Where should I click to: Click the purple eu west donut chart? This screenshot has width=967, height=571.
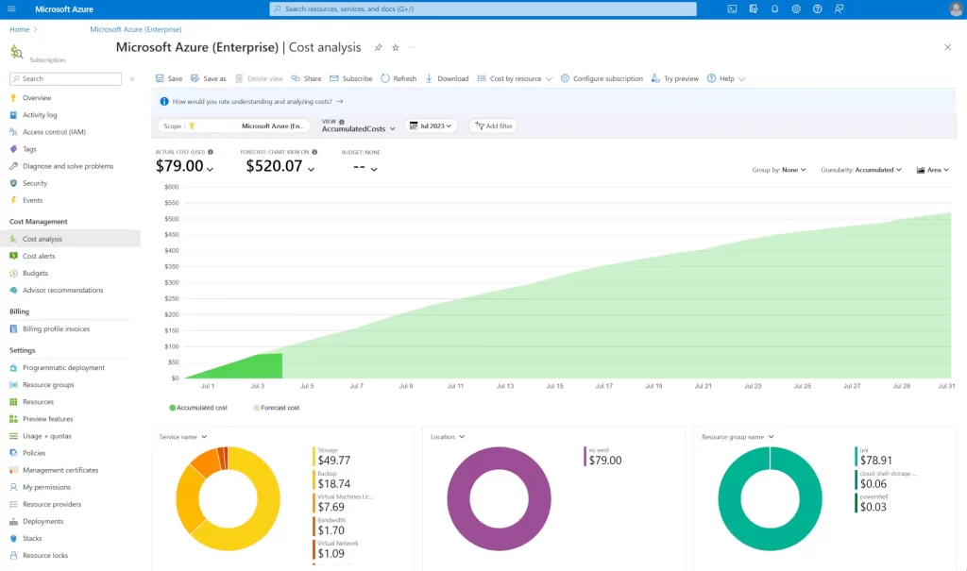coord(499,499)
